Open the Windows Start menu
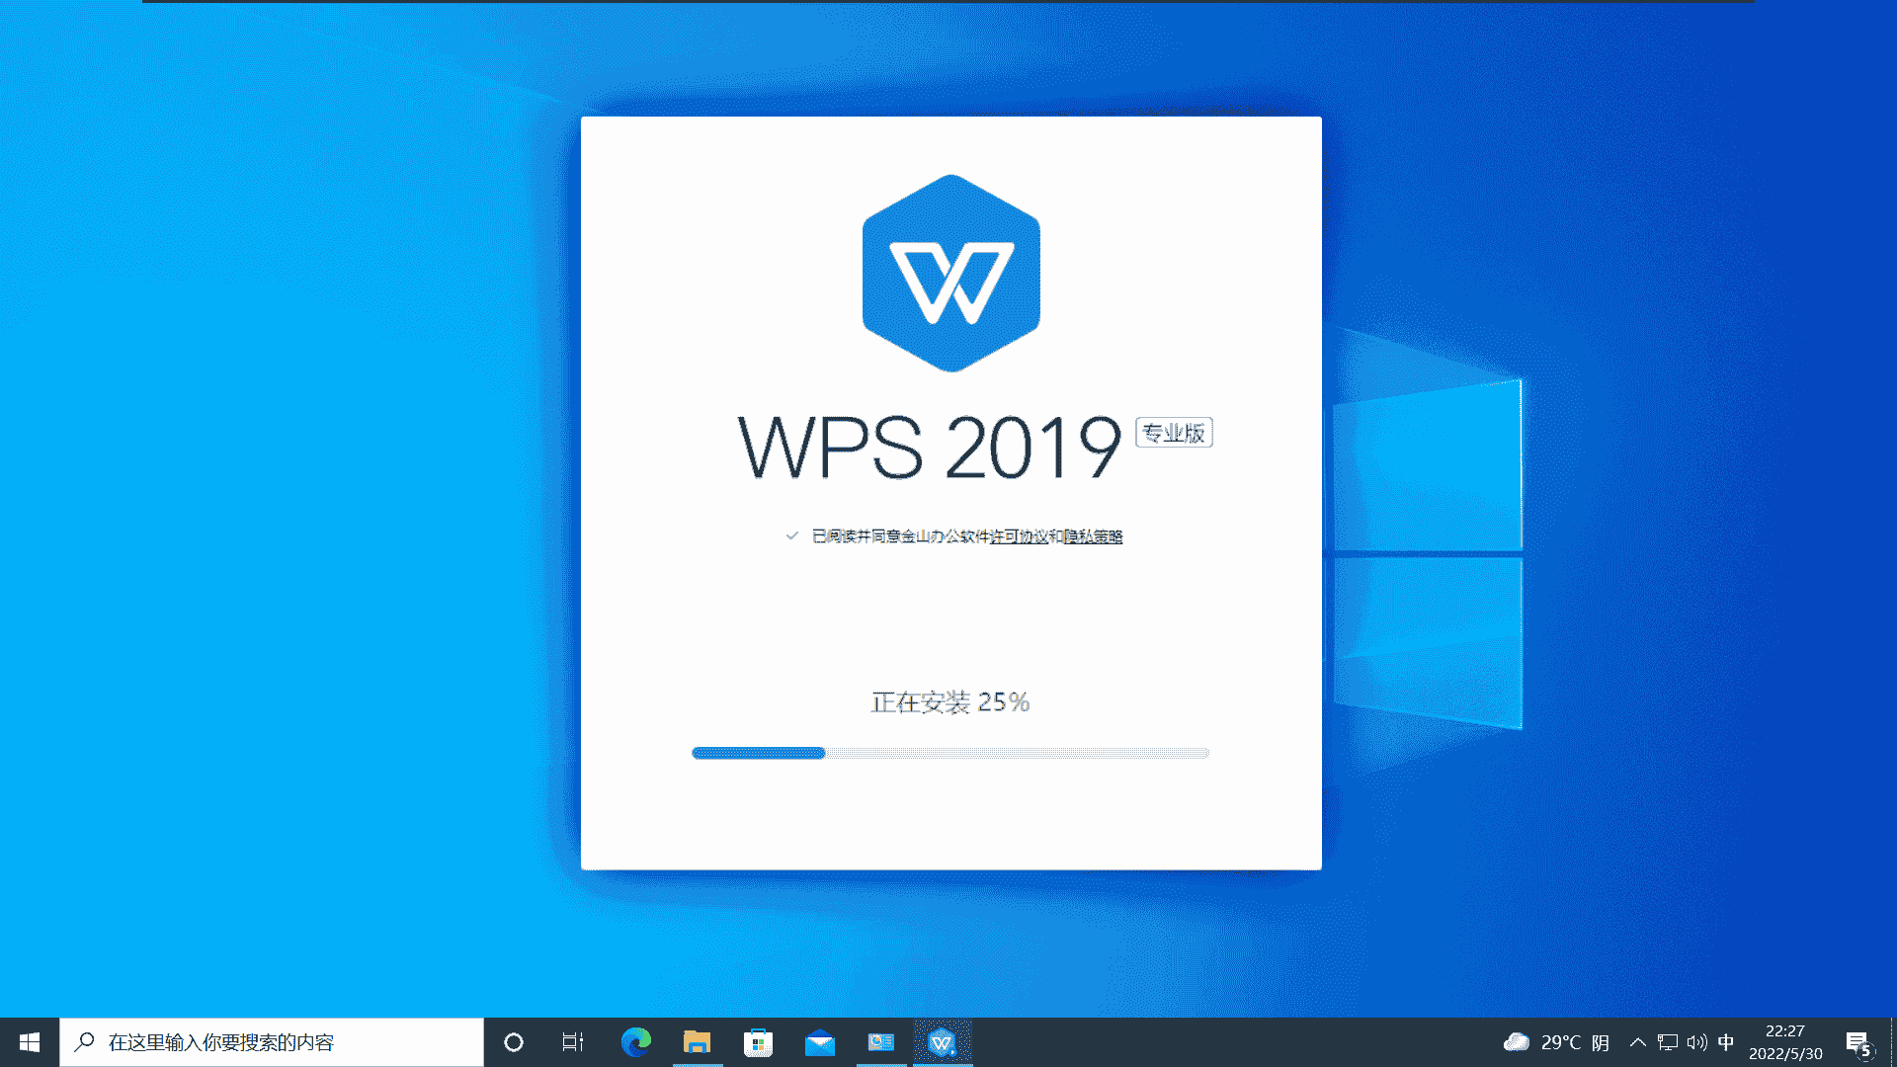 point(30,1042)
